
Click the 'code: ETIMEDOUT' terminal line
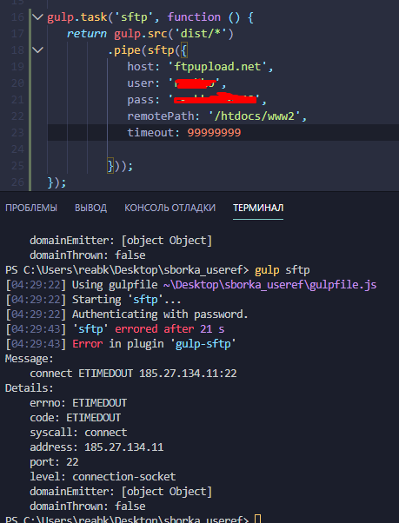pos(76,418)
